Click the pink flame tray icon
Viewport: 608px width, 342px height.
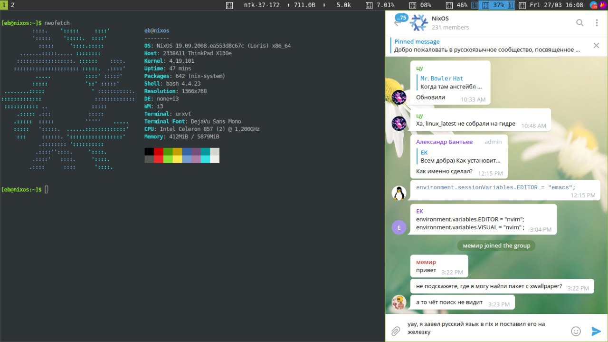602,5
